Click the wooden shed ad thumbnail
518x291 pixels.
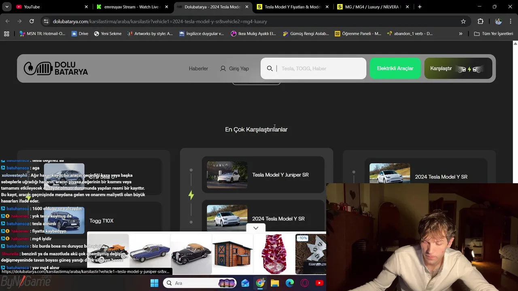[x=232, y=253]
